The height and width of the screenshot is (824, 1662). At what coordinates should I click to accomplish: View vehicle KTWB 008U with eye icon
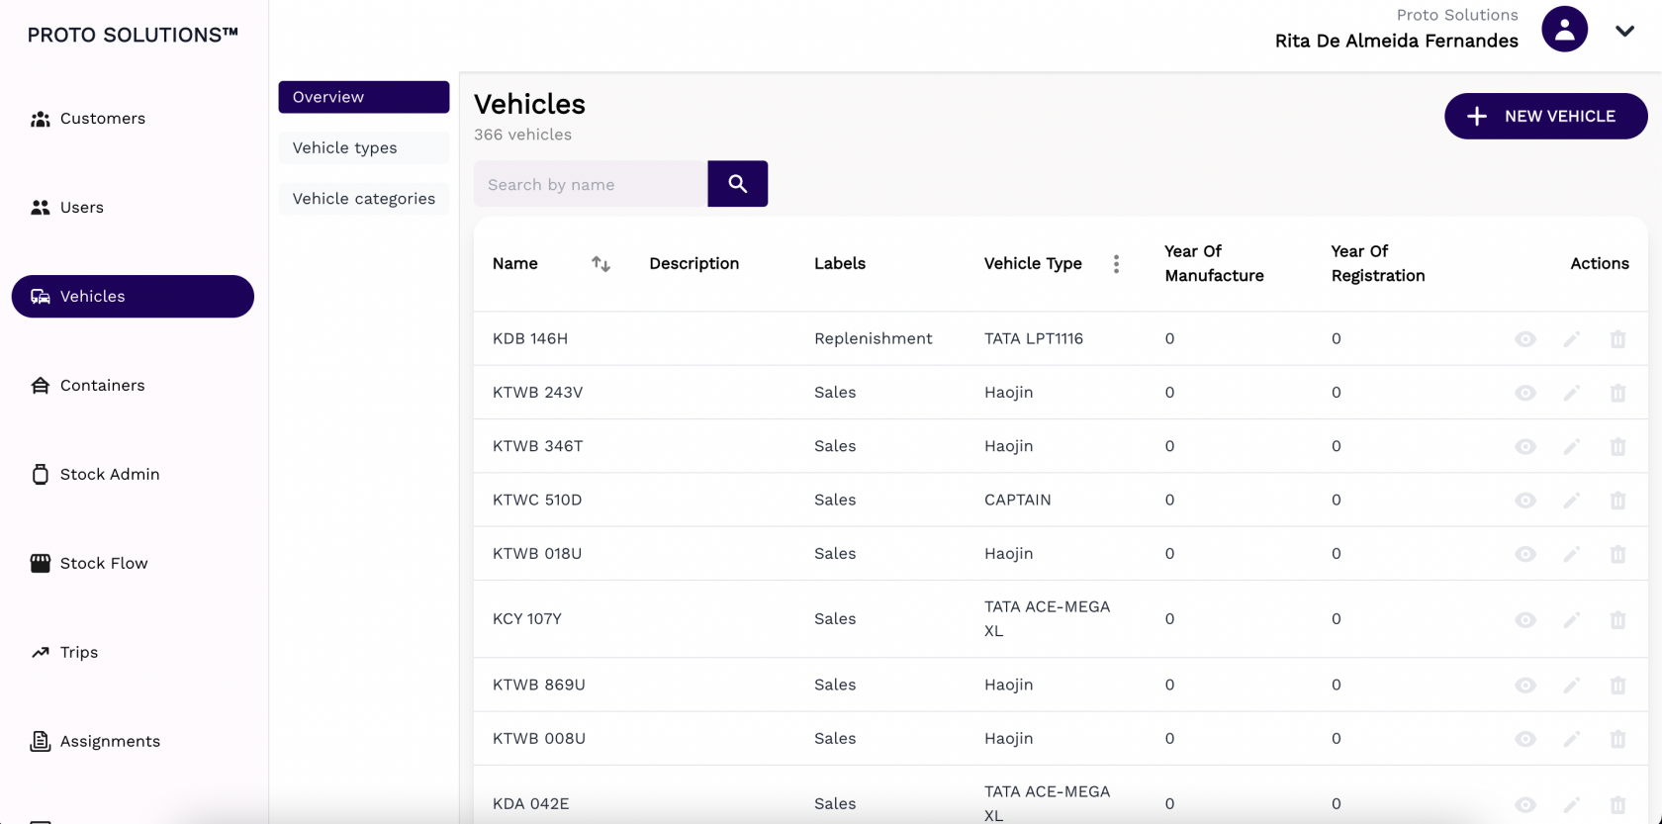click(1524, 739)
